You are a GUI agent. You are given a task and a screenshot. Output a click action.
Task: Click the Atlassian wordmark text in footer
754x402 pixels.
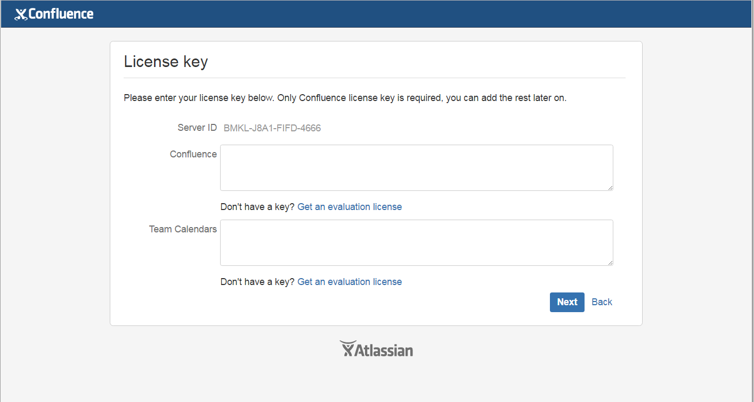click(x=384, y=350)
